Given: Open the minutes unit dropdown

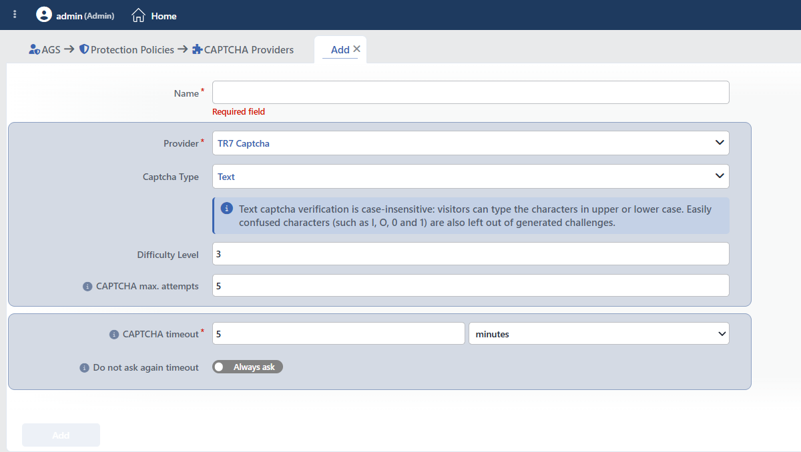Looking at the screenshot, I should click(599, 334).
